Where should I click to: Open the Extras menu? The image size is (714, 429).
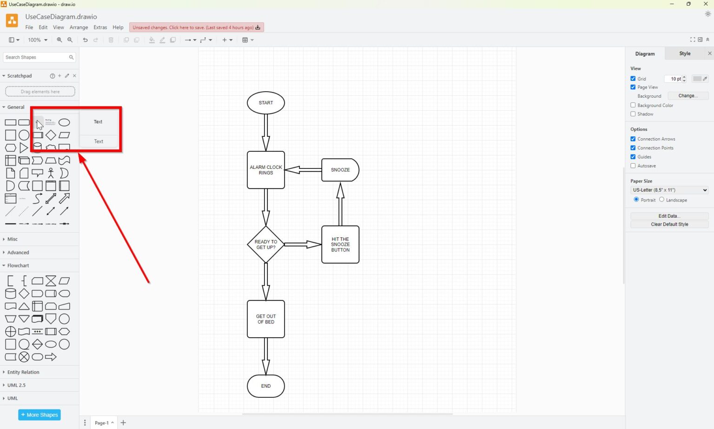(x=100, y=27)
